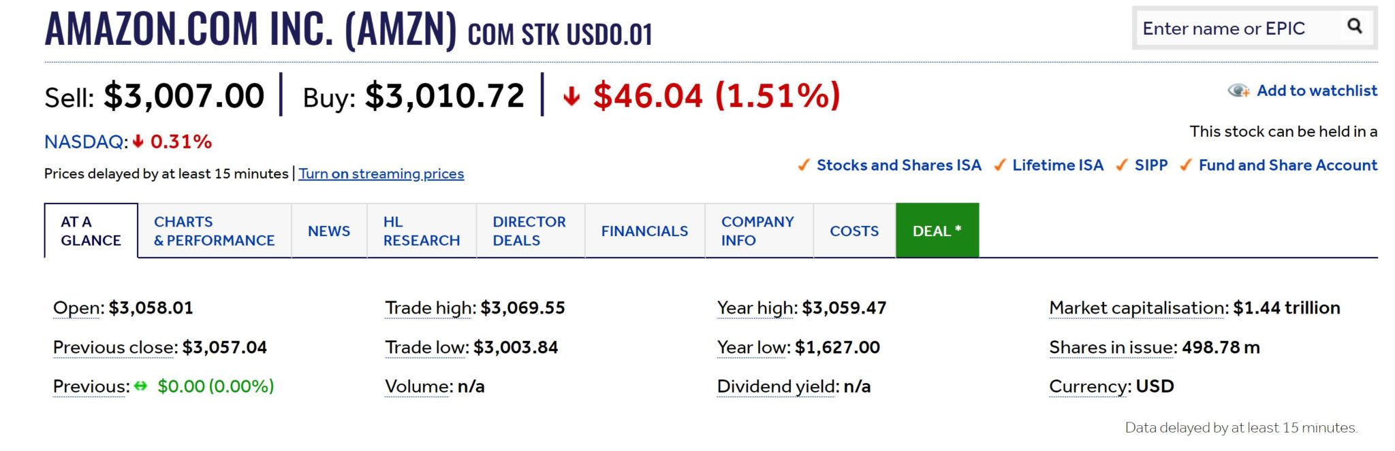Click the watchlist eye icon
1395x451 pixels.
1238,90
